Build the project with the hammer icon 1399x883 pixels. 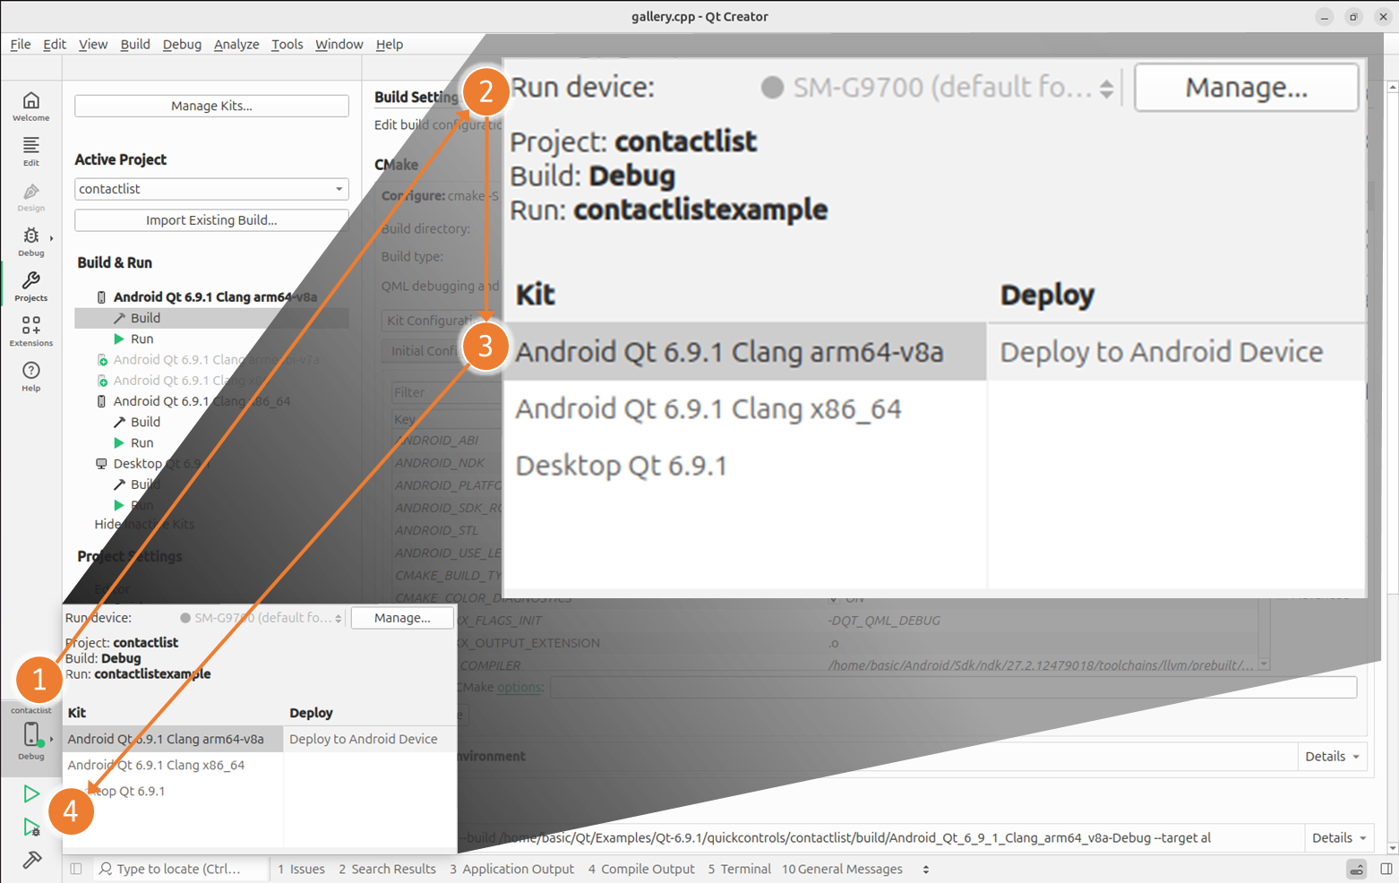click(31, 860)
